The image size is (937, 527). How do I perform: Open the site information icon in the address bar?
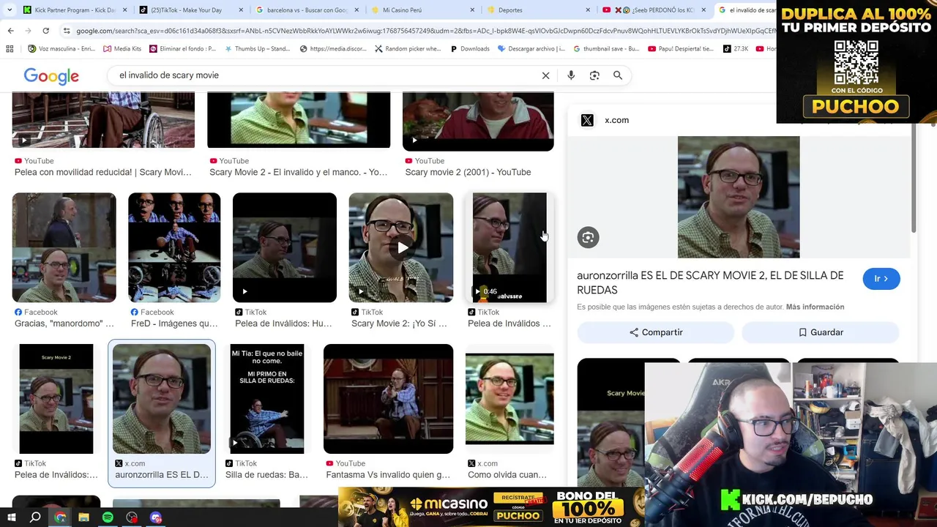(67, 31)
